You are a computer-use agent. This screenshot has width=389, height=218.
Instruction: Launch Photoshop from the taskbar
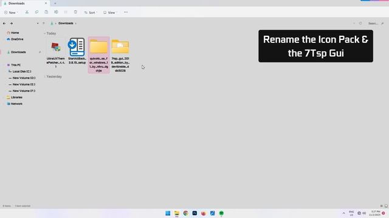[194, 213]
